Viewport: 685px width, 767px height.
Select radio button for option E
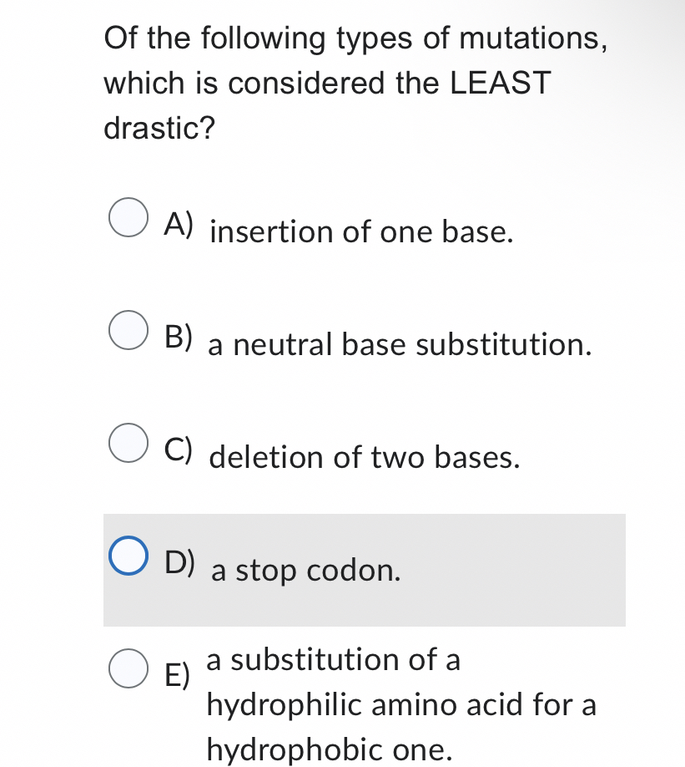coord(128,669)
